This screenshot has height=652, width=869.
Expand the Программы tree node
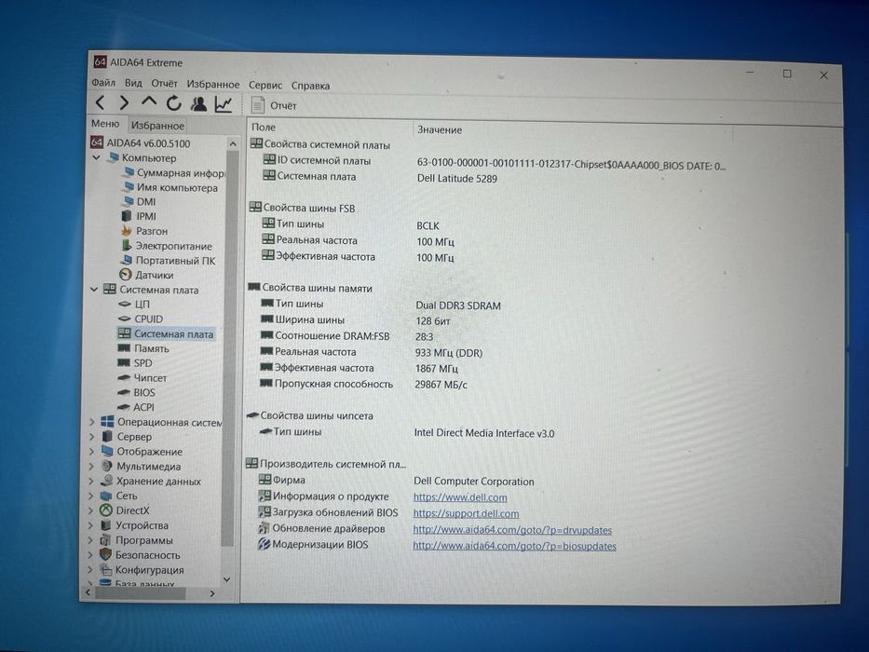pyautogui.click(x=91, y=540)
